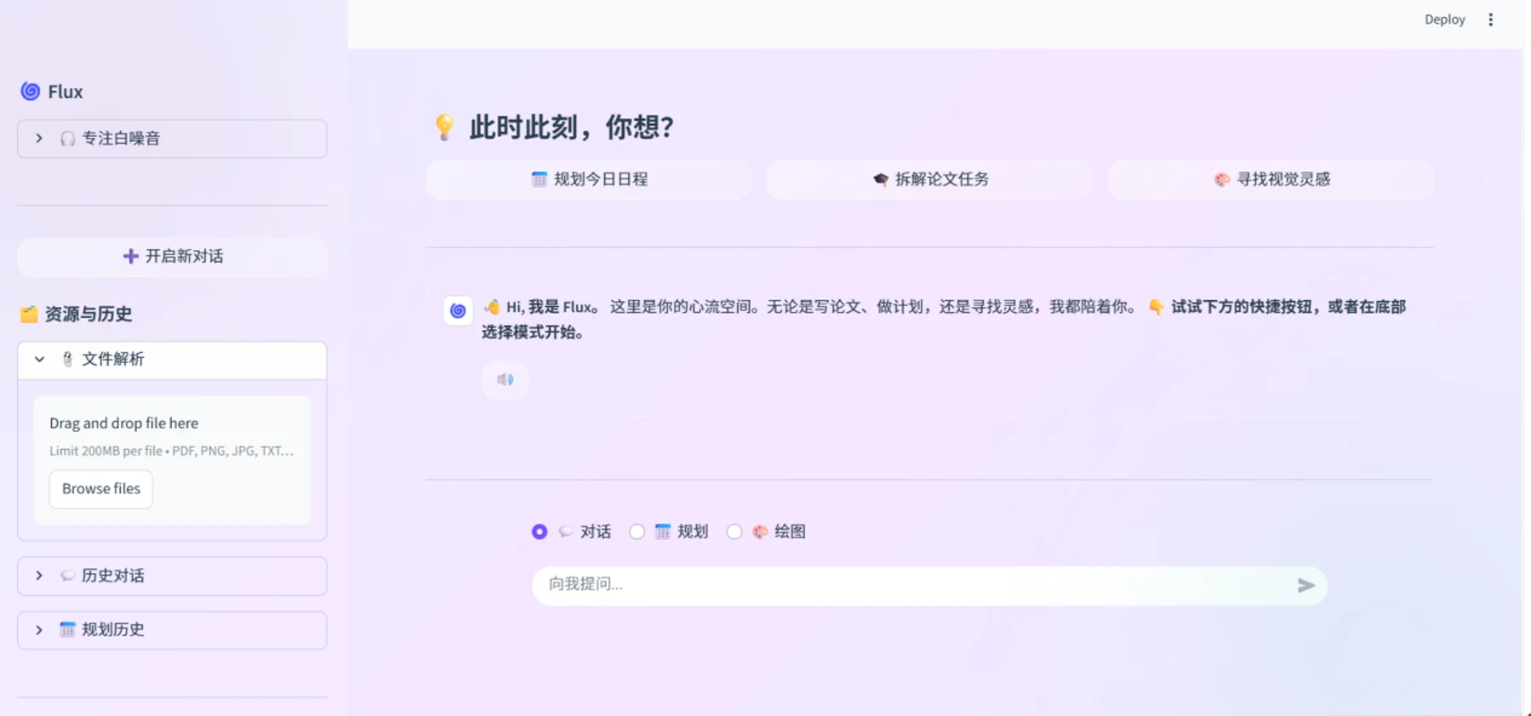The height and width of the screenshot is (716, 1531).
Task: Send message with the arrow icon
Action: click(x=1306, y=586)
